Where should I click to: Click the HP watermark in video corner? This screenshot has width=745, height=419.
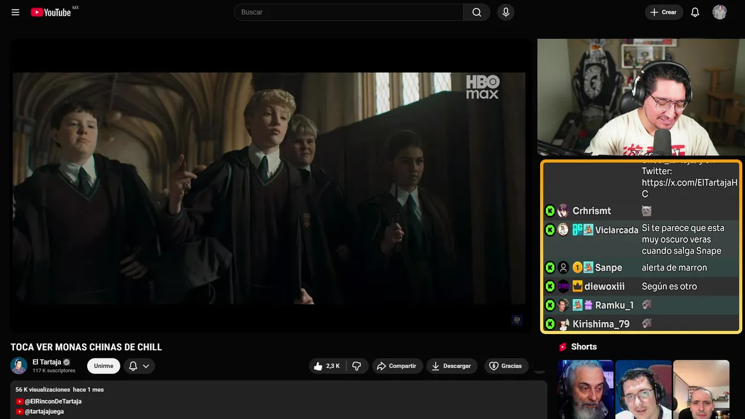[516, 319]
